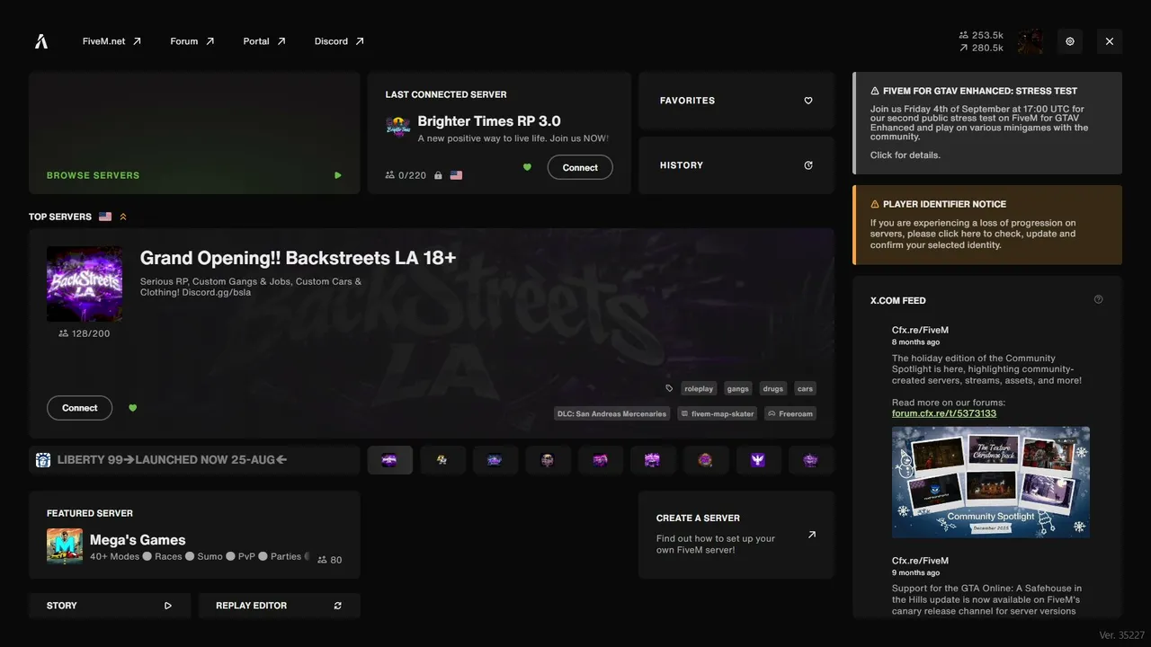Select the highlighted Backstreets thumbnail in server strip

click(389, 460)
